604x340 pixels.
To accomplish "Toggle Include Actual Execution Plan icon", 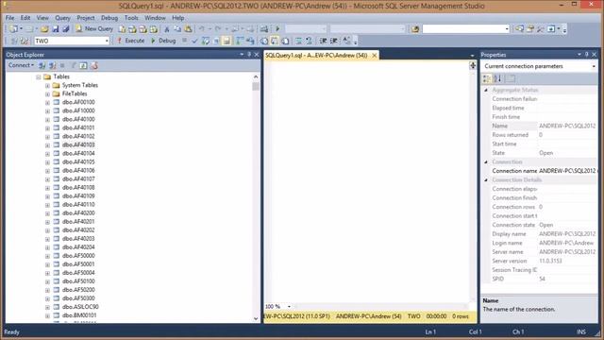I will [x=239, y=41].
